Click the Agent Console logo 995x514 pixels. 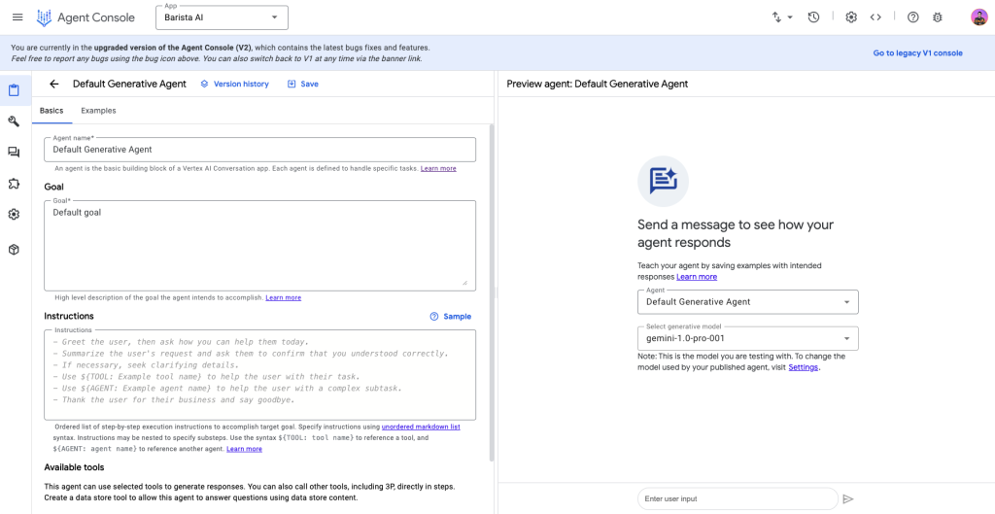(x=86, y=17)
